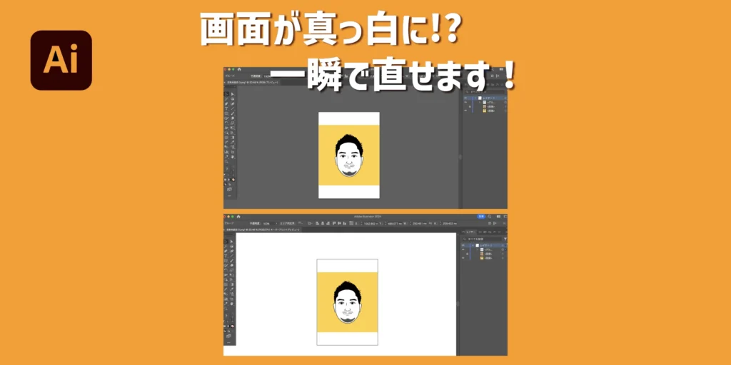
Task: Click horizontal align left in lower control bar
Action: pos(317,223)
